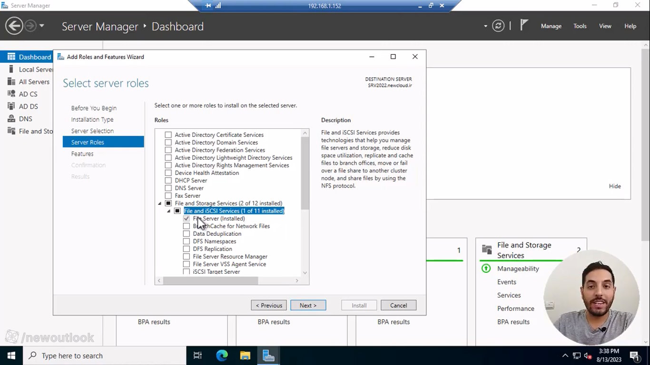Click the network tray icon
Image resolution: width=650 pixels, height=365 pixels.
pyautogui.click(x=576, y=355)
